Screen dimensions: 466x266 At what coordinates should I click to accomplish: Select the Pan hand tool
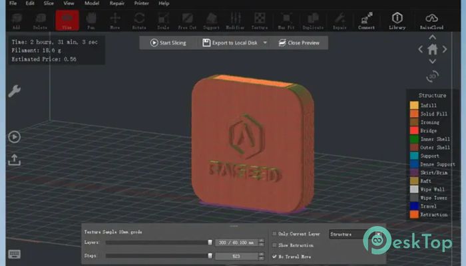91,21
